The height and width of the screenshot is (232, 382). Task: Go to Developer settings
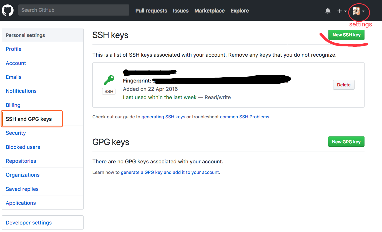click(x=29, y=223)
